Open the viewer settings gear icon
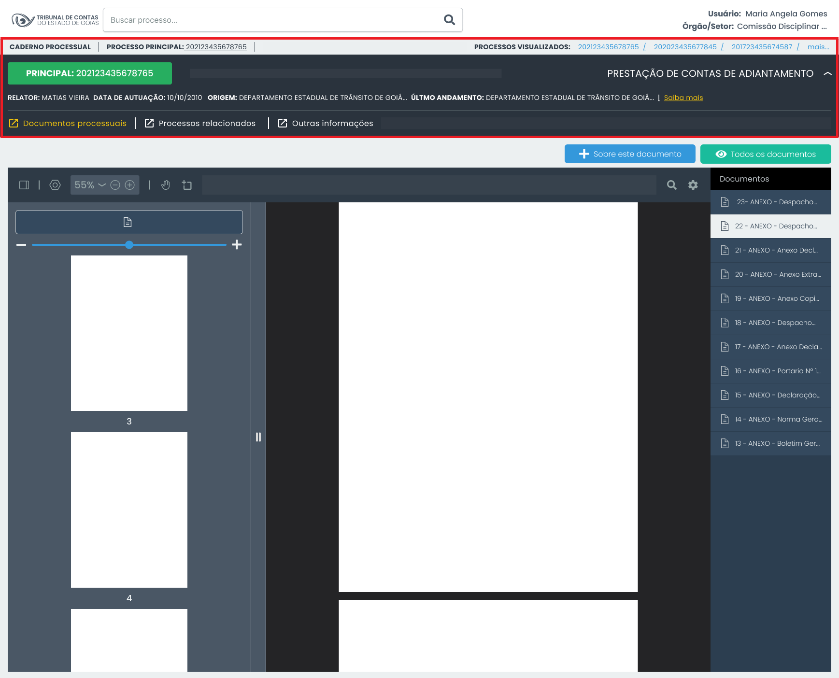 (693, 185)
